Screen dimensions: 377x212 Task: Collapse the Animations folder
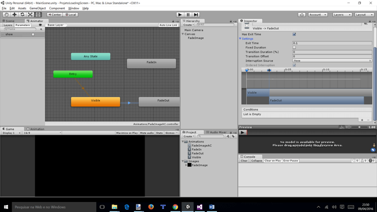coord(183,142)
